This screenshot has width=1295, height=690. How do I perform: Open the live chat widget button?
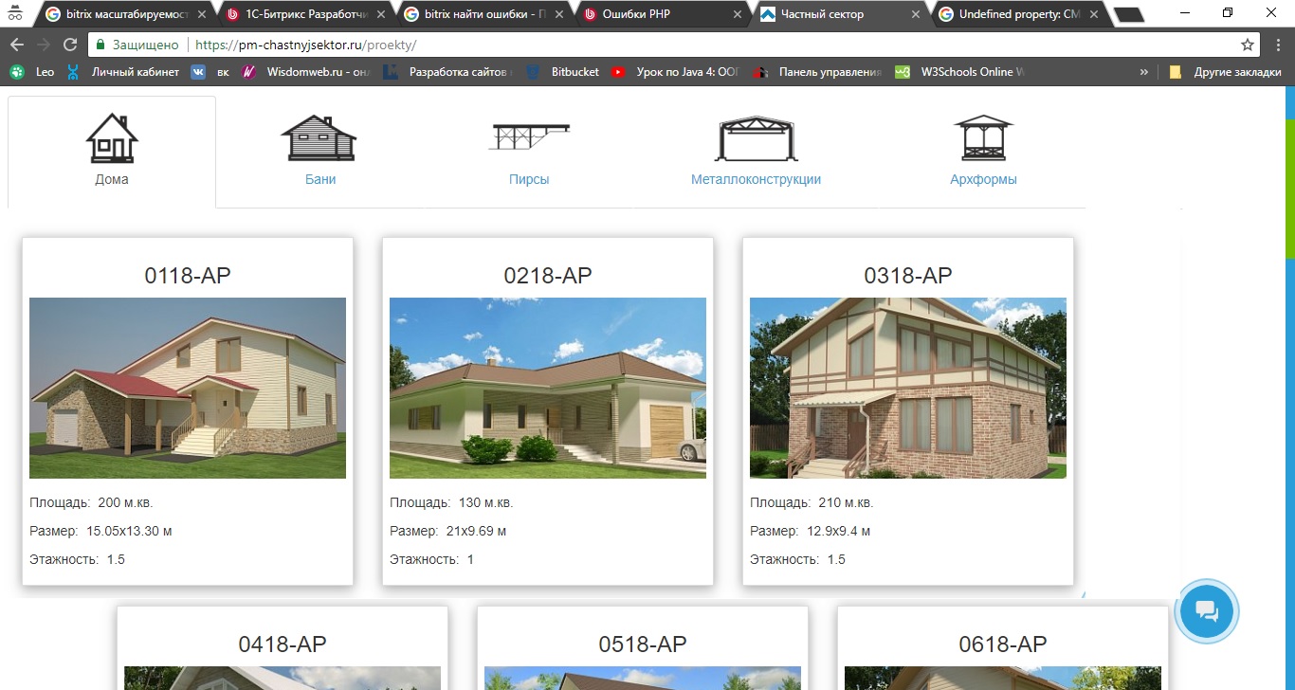(x=1206, y=609)
